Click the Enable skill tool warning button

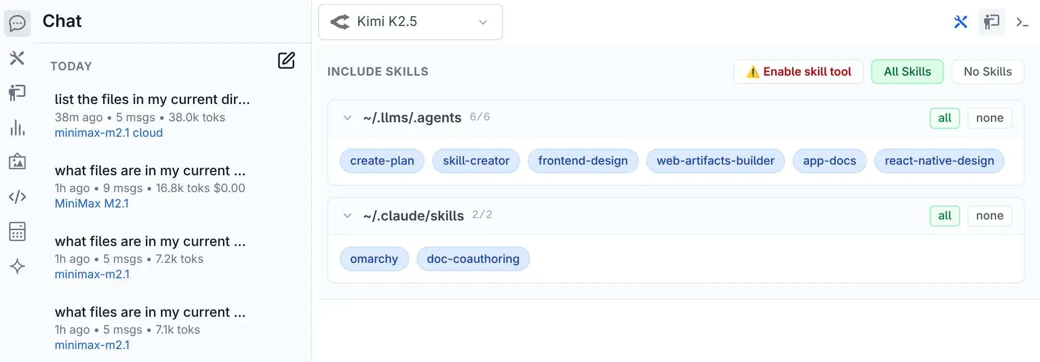[x=798, y=72]
